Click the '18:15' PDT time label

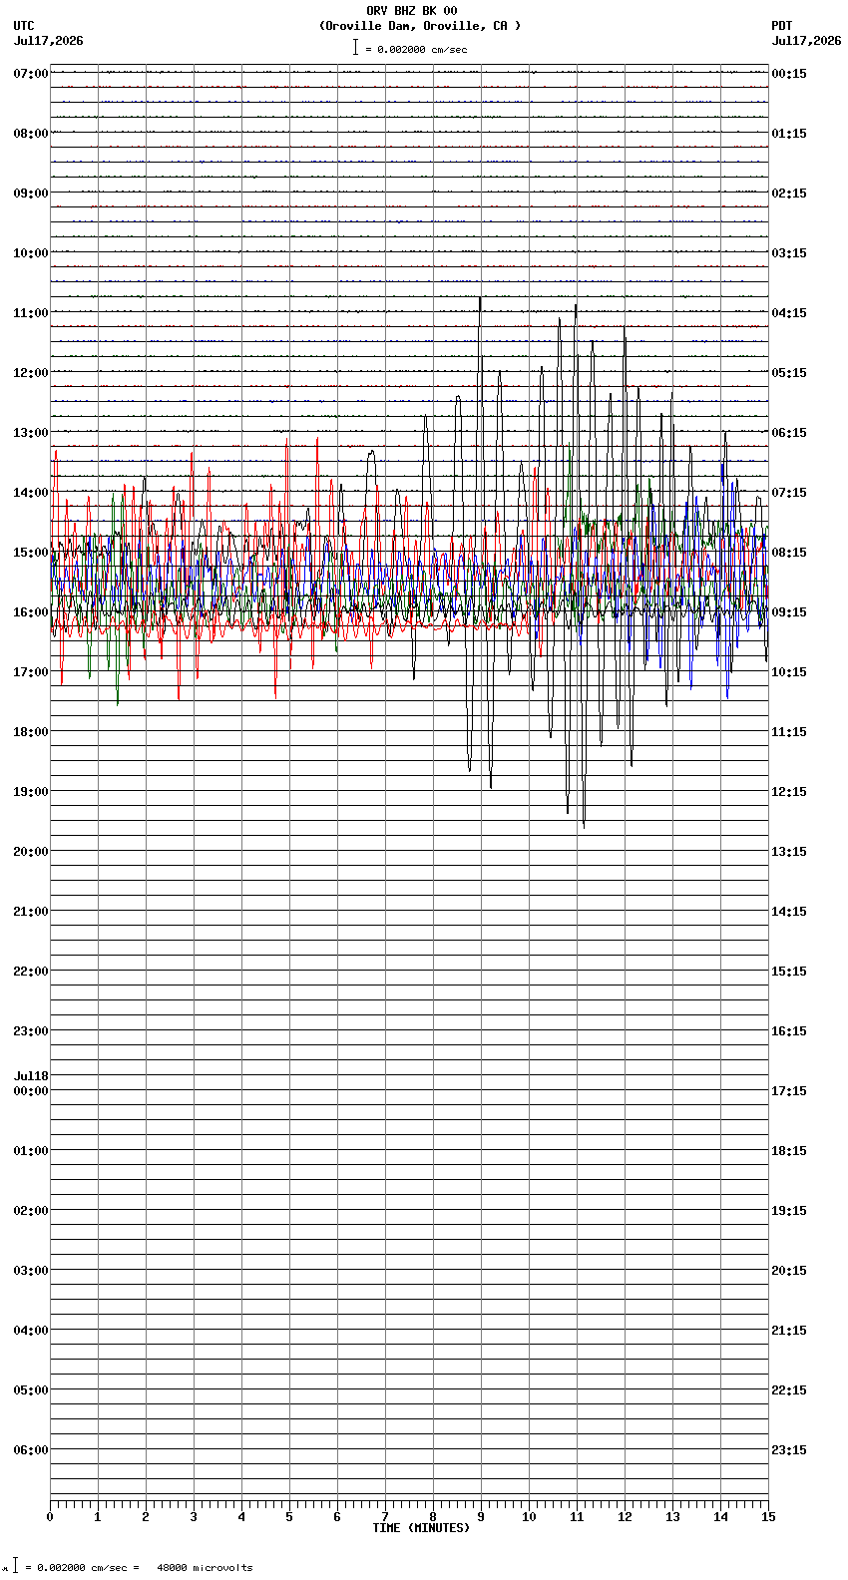[789, 1151]
